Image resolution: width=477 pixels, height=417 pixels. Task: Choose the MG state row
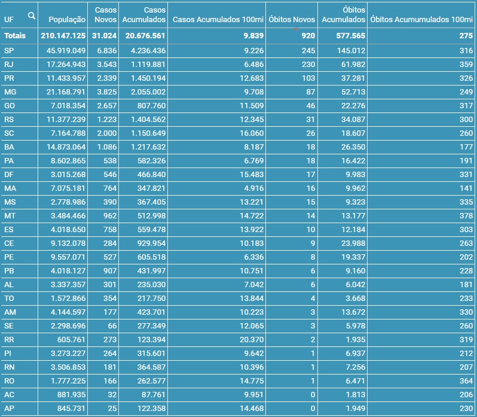(10, 92)
